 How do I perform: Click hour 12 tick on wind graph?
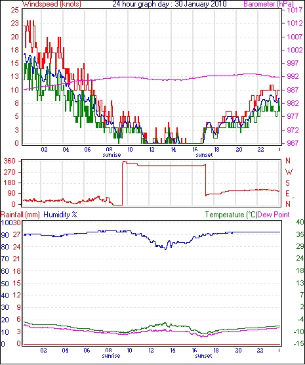152,150
